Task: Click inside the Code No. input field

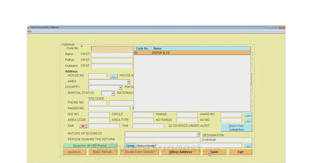Action: pos(112,48)
